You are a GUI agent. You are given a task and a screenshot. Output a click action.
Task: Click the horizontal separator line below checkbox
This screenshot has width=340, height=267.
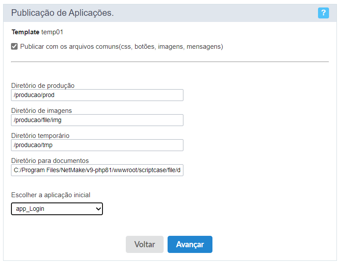tap(170, 62)
